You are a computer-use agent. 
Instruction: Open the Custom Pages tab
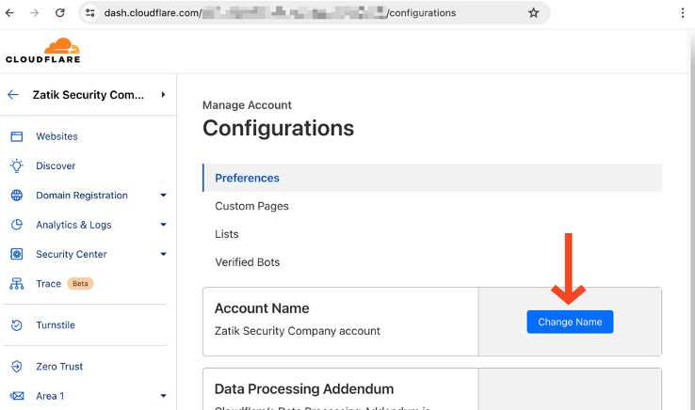pyautogui.click(x=251, y=206)
